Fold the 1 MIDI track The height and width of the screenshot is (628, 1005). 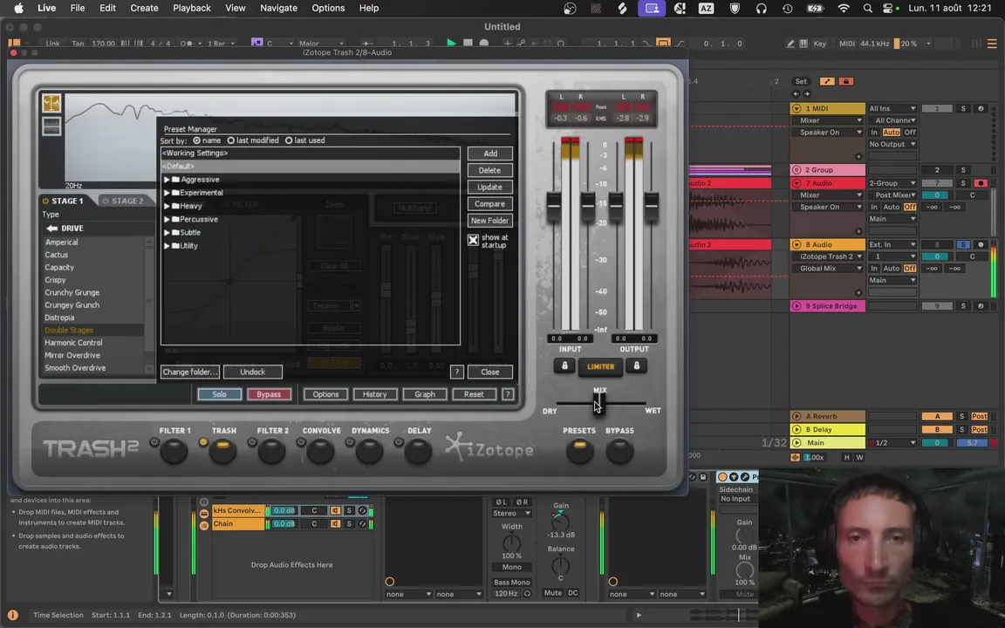point(796,108)
